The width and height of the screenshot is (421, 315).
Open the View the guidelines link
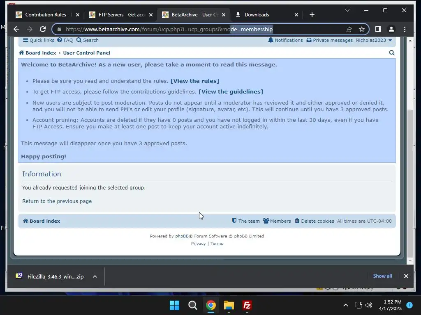pos(231,91)
